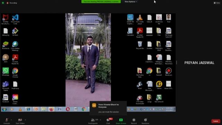Click the View button at top right
This screenshot has height=125, width=222.
click(217, 3)
